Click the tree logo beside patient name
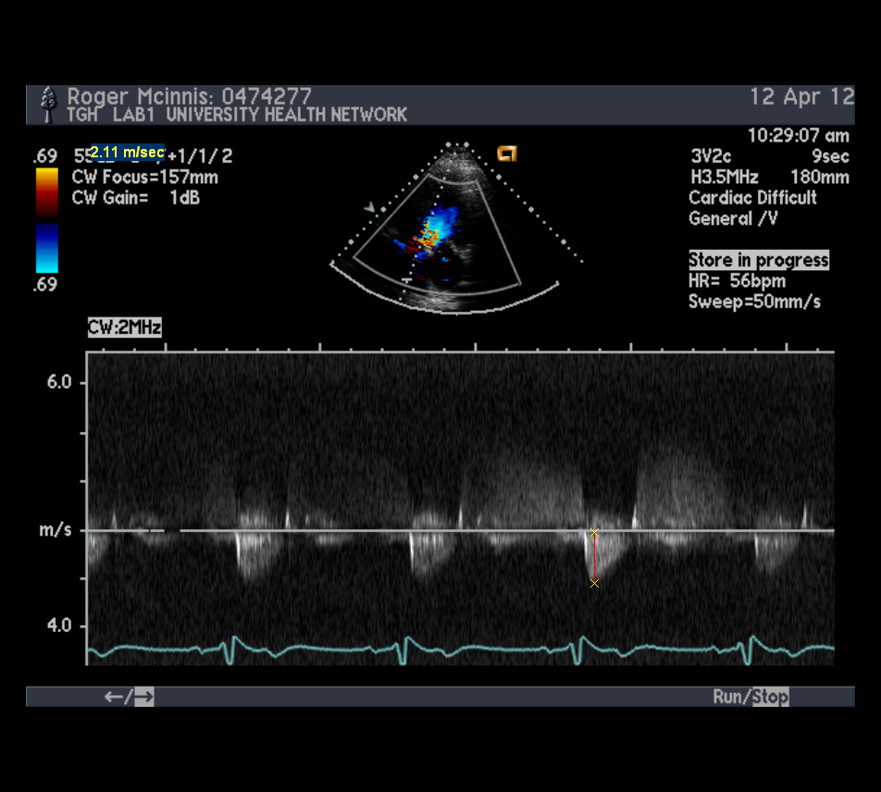The image size is (881, 792). click(x=47, y=104)
